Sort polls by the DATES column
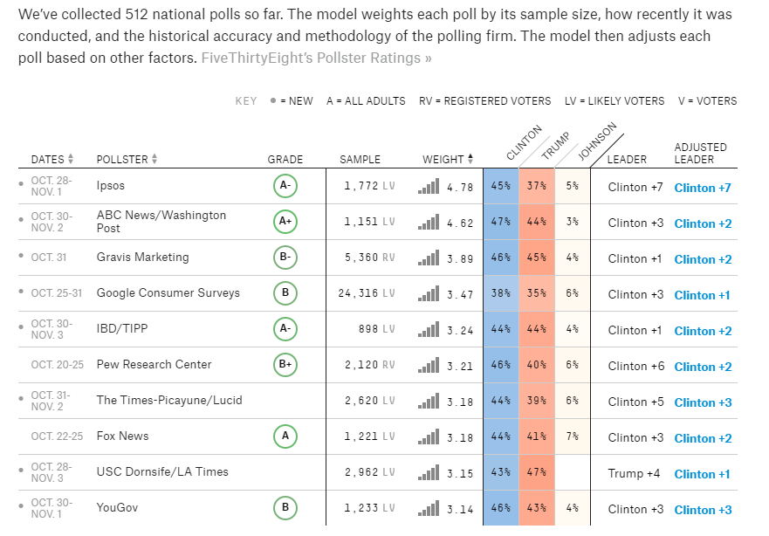 coord(52,159)
